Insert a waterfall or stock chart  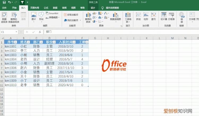tap(106, 13)
